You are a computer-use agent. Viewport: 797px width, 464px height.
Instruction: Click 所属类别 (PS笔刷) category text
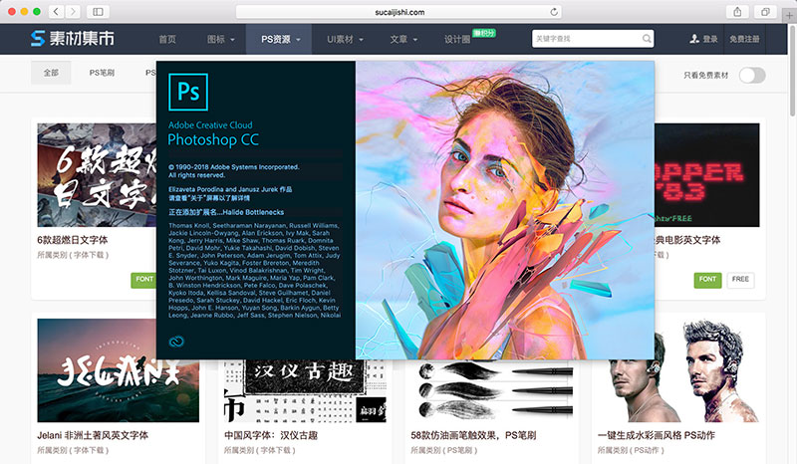[x=444, y=450]
